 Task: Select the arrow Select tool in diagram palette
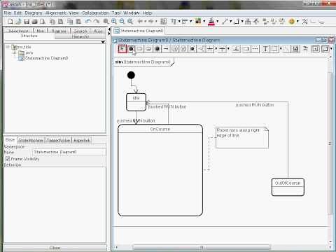pos(122,49)
